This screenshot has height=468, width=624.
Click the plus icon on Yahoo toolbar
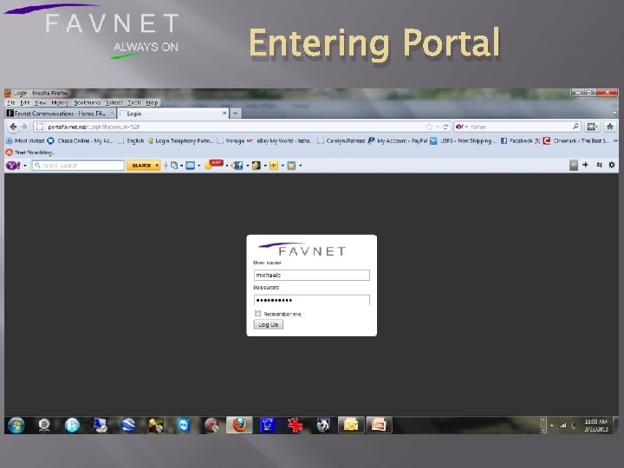coord(585,165)
